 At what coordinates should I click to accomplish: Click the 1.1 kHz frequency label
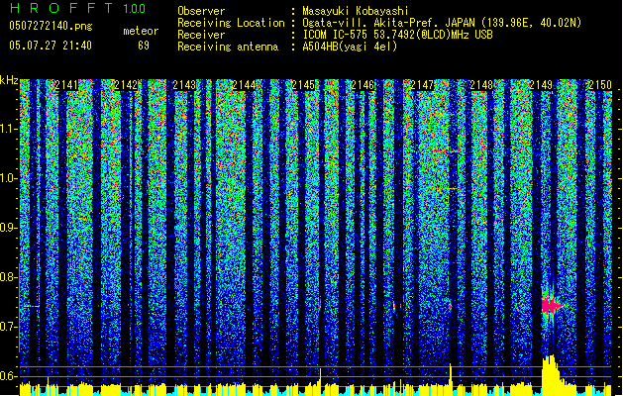pos(8,129)
